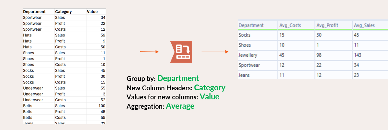Click Belts in the row with Sales 100

point(28,106)
